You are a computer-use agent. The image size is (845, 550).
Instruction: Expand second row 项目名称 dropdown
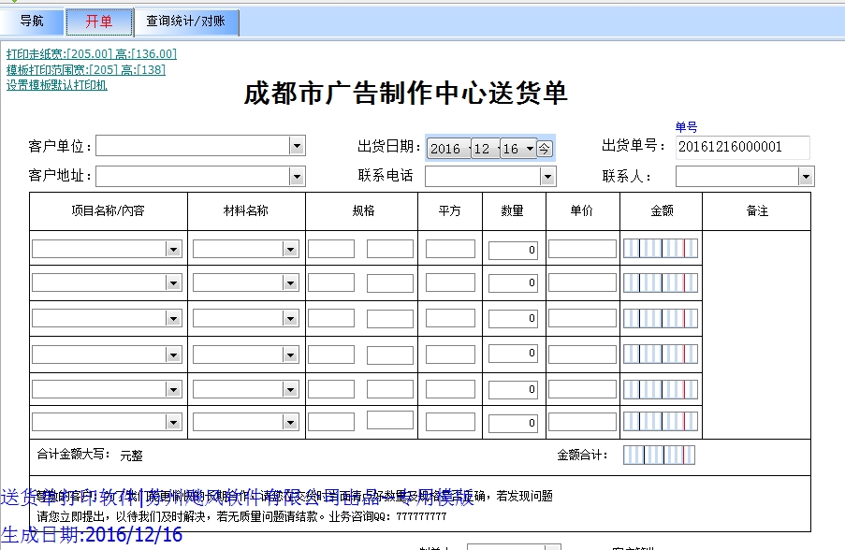[173, 282]
